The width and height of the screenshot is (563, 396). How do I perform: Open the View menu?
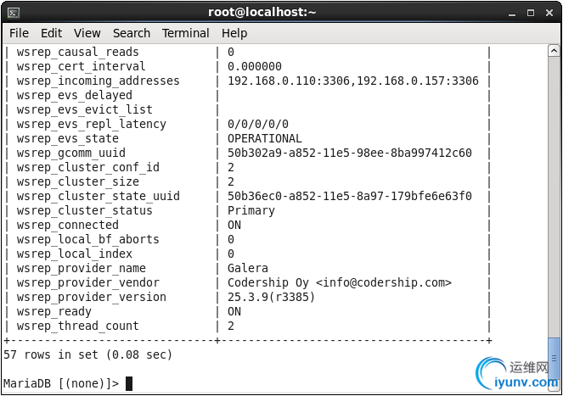click(87, 33)
